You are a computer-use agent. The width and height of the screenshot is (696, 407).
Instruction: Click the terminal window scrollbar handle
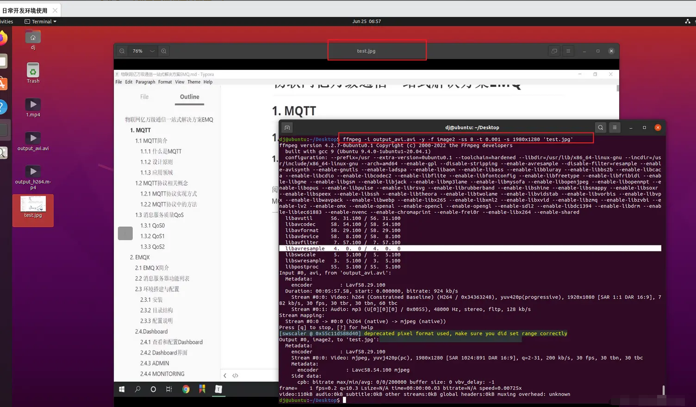(663, 390)
